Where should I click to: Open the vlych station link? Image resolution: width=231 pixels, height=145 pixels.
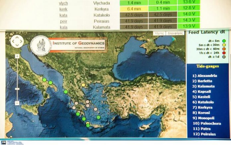tap(63, 3)
